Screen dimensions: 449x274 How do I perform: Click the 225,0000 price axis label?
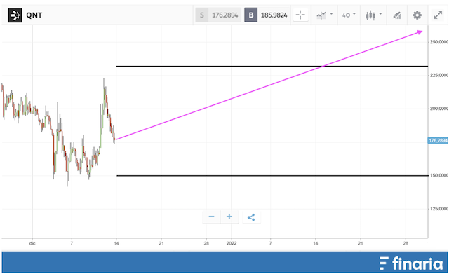point(438,75)
